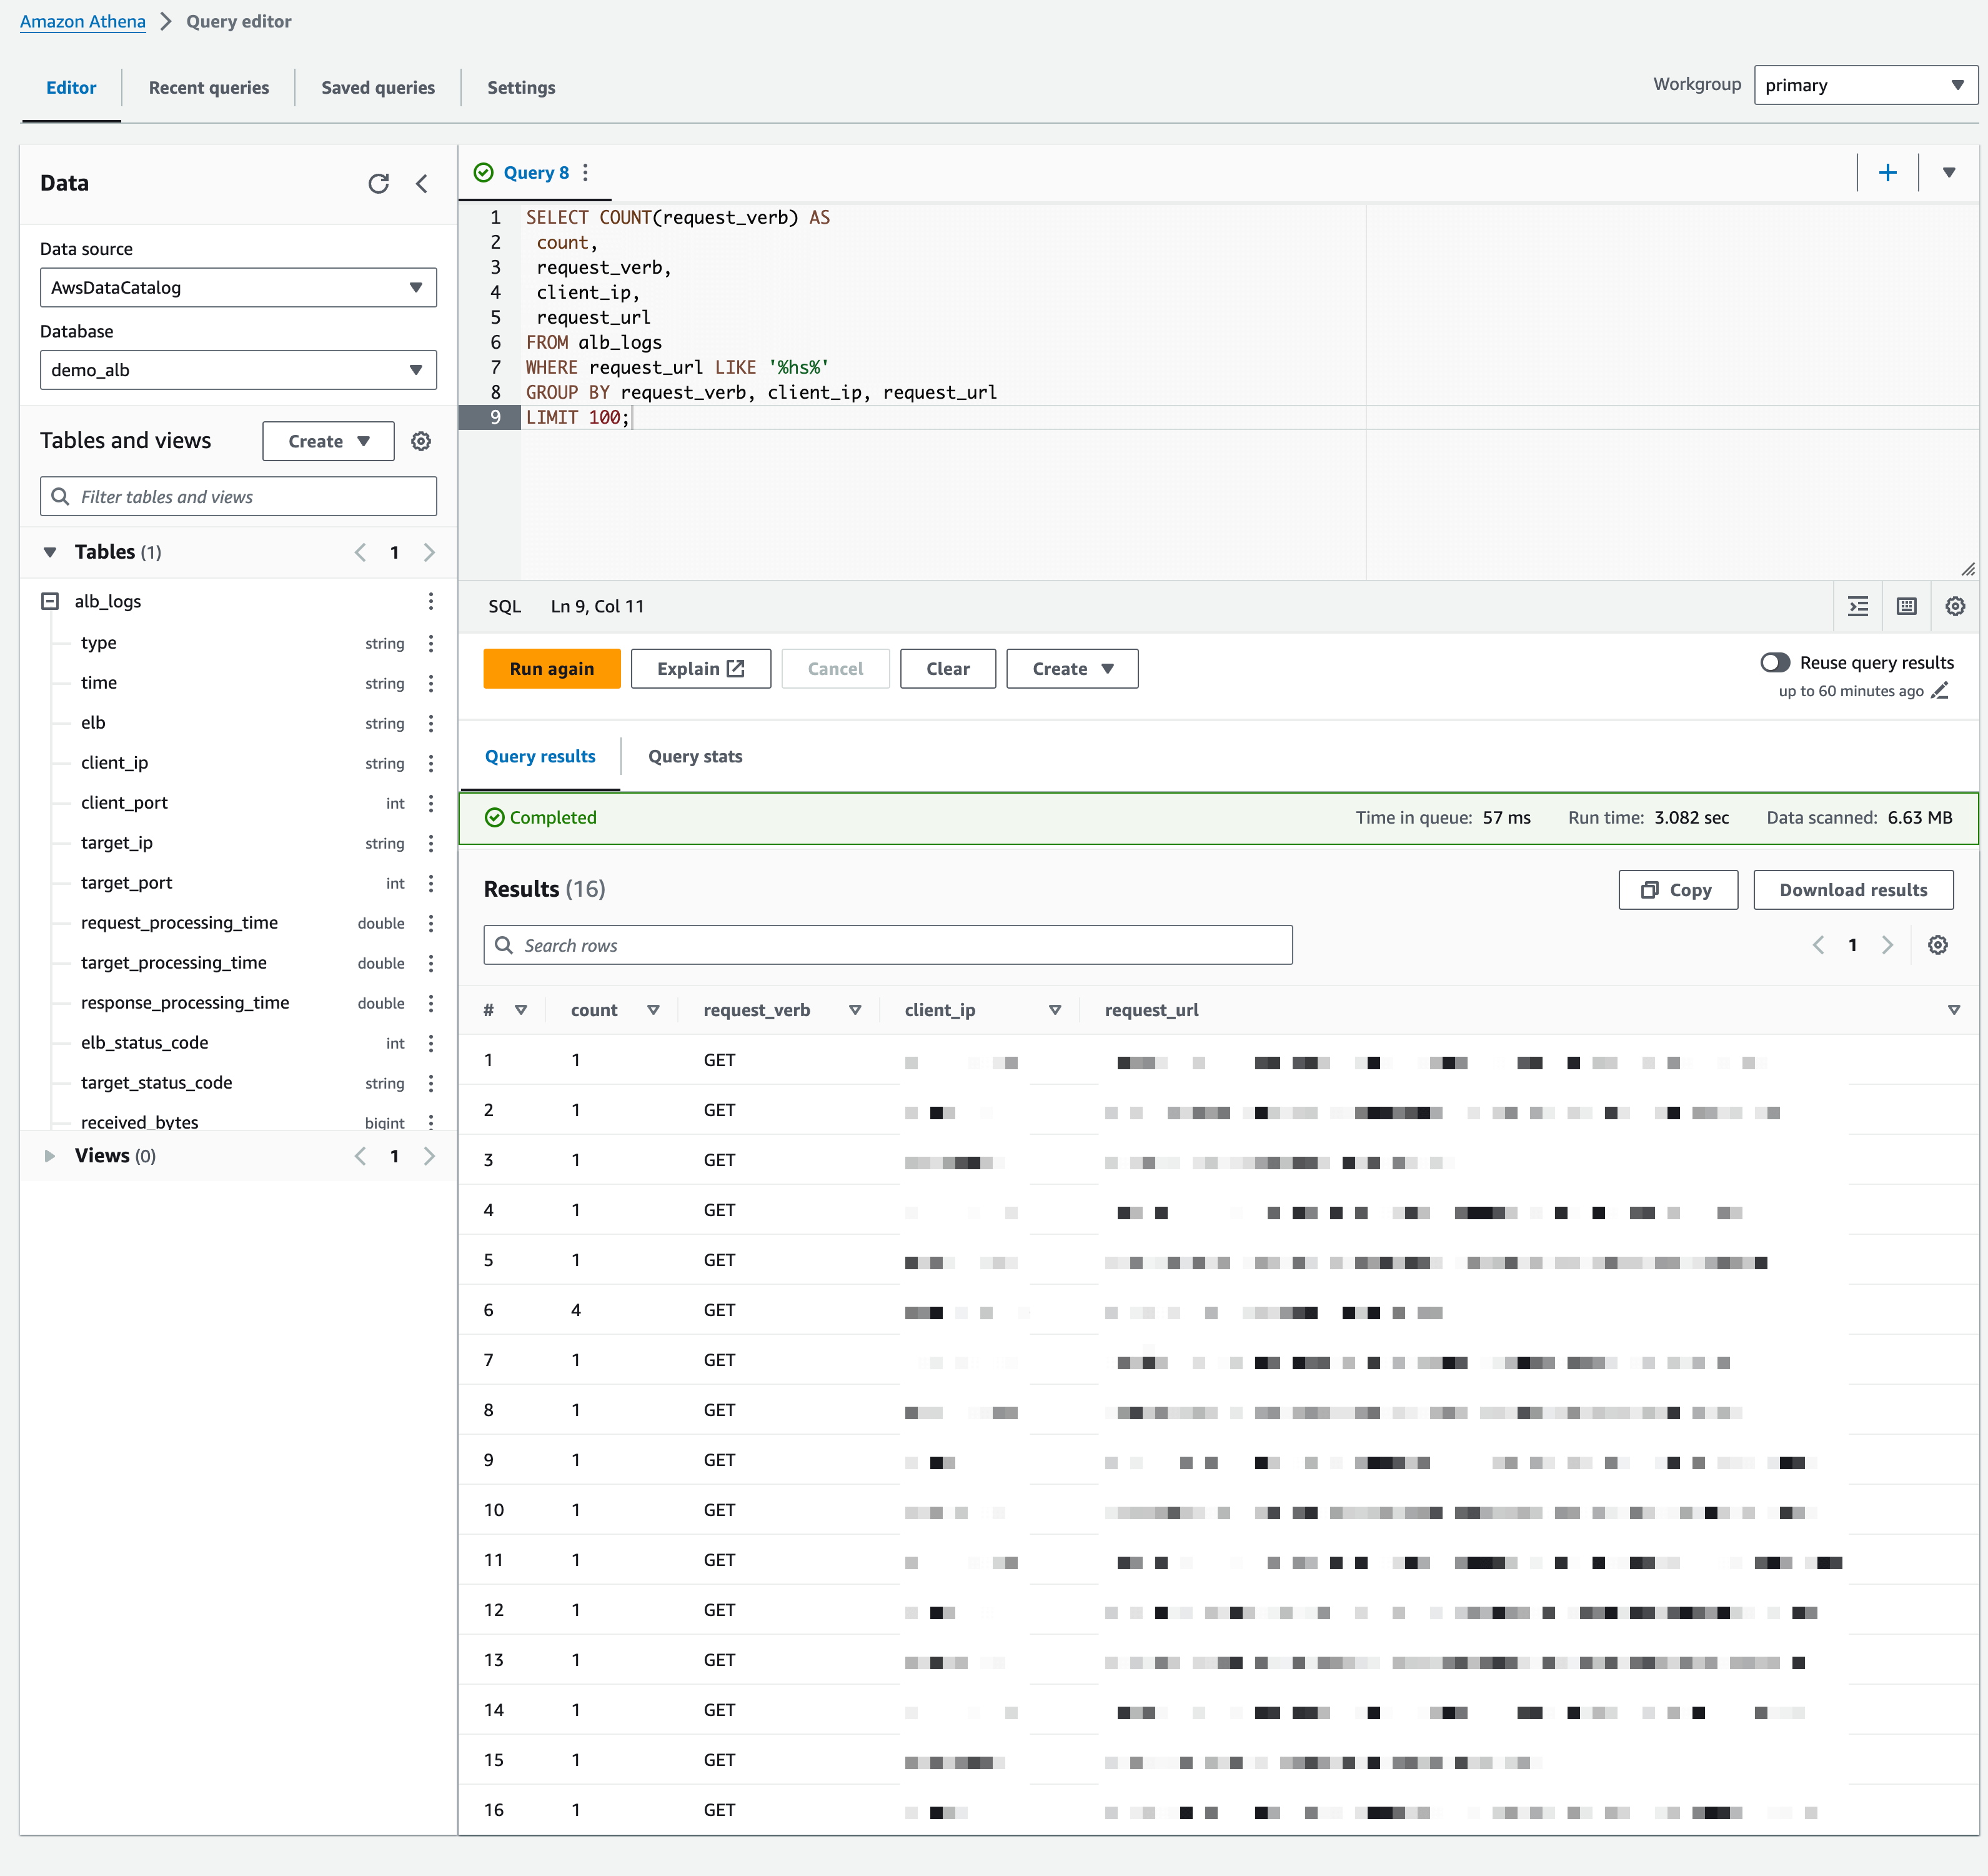The height and width of the screenshot is (1876, 1988).
Task: Collapse the Data side panel
Action: (422, 183)
